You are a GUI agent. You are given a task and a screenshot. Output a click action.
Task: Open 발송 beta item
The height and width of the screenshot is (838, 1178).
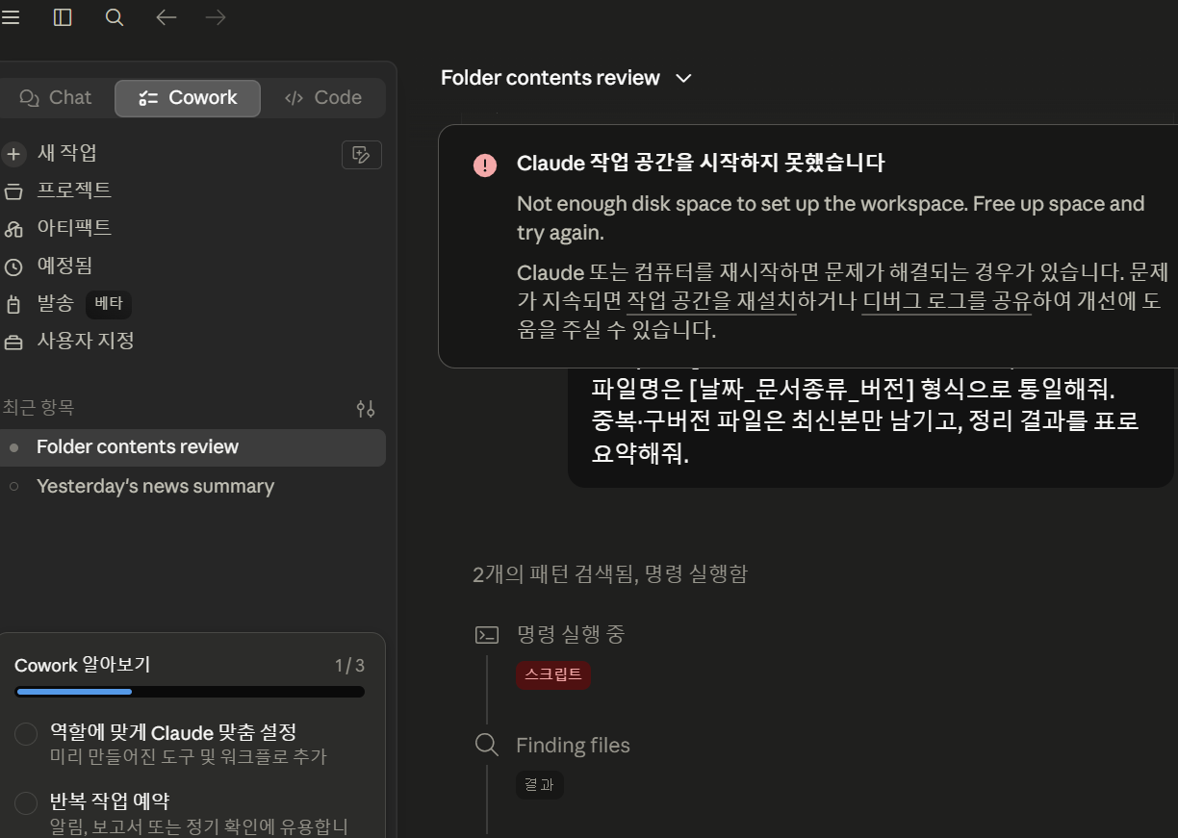[x=55, y=303]
